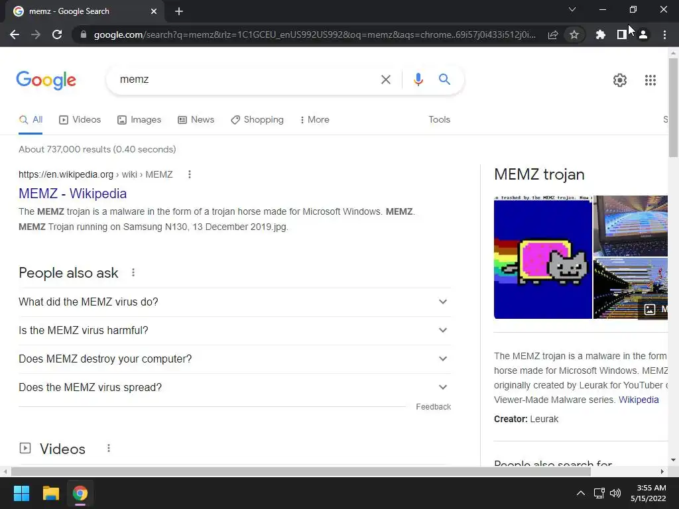Screen dimensions: 679x509
Task: Click the horizontal scrollbar thumb
Action: [301, 471]
